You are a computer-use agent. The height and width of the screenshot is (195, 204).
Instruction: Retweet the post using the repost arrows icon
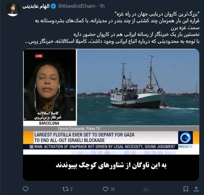(65, 189)
